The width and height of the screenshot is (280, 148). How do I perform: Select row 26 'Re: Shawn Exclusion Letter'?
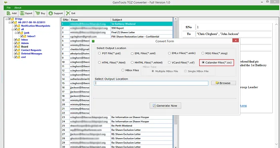[x=117, y=130]
